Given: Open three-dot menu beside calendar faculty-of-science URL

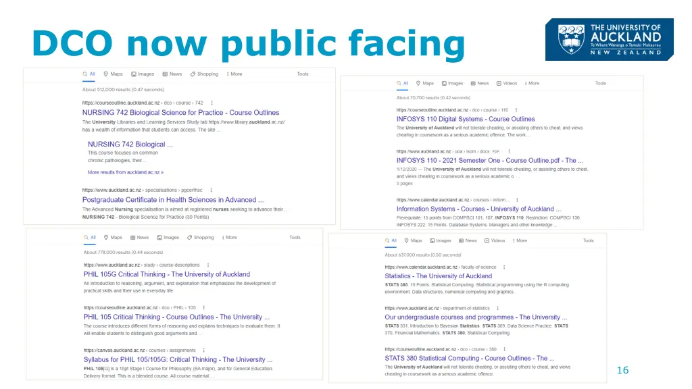Looking at the screenshot, I should click(x=504, y=267).
